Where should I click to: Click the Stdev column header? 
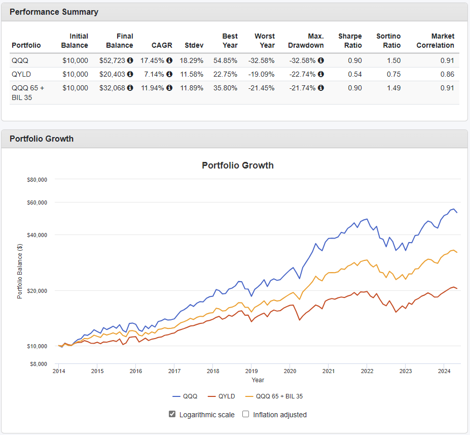(194, 45)
